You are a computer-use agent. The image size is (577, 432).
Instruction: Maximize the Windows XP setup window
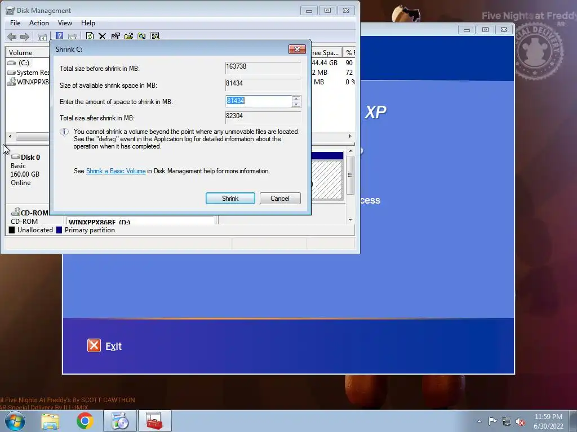(485, 30)
